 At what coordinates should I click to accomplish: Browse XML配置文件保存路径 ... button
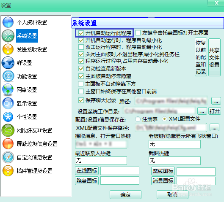coord(214,127)
